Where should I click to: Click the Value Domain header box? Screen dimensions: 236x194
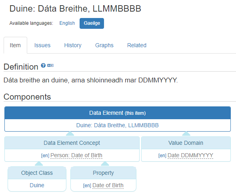coord(186,143)
